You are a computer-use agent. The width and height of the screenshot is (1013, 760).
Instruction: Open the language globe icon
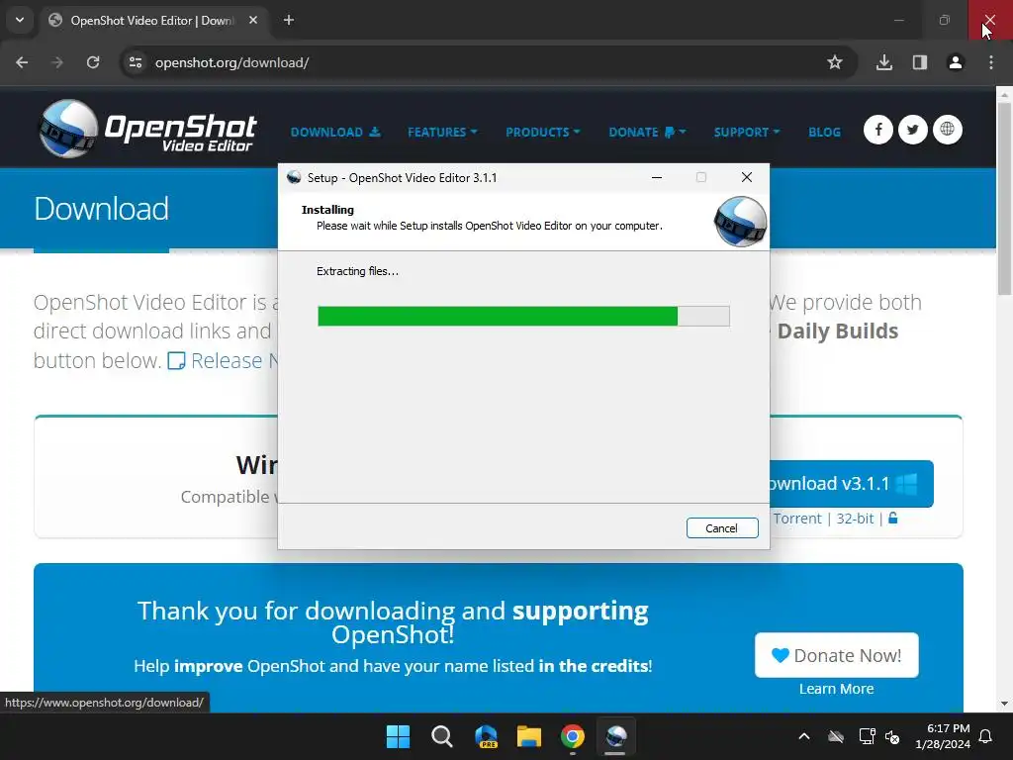(x=947, y=130)
